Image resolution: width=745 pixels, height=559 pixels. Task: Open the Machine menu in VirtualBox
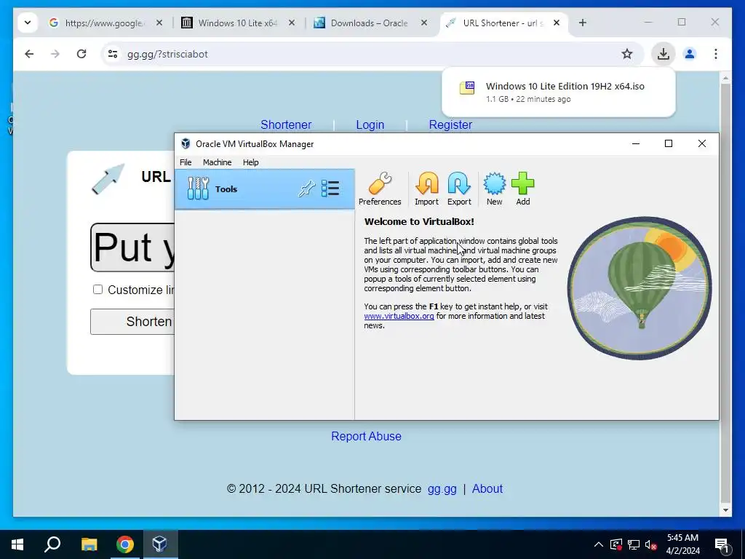[217, 162]
